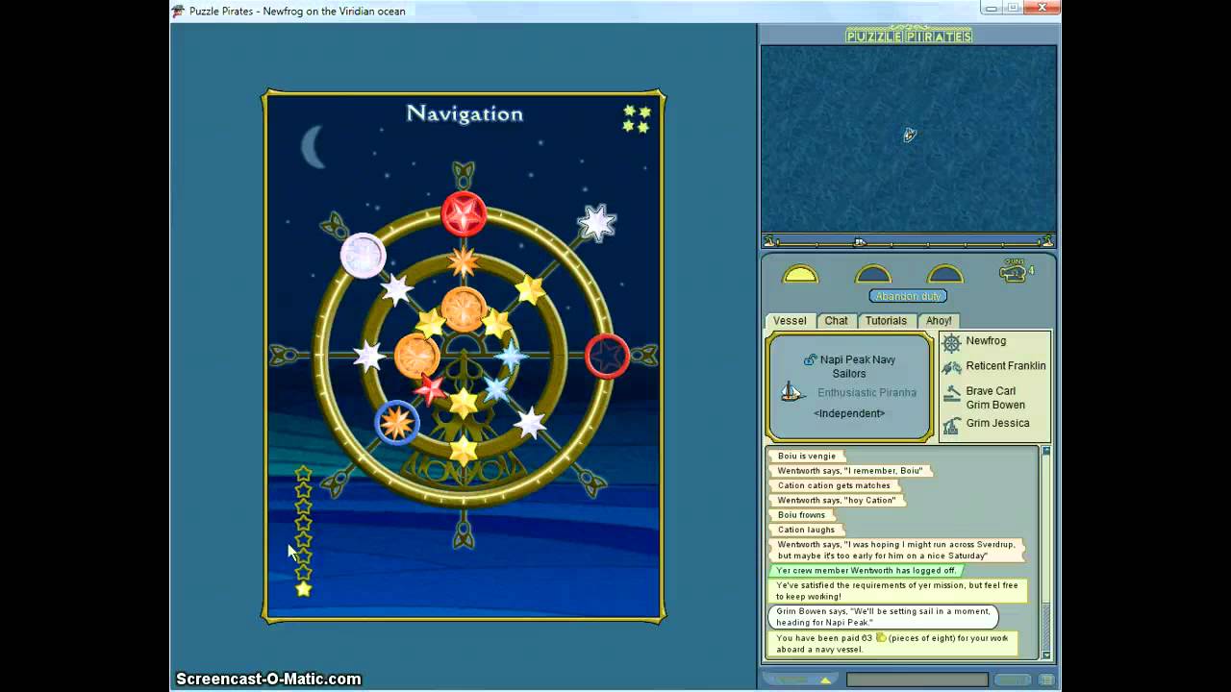Click the right island icon on the voyage track
Viewport: 1231px width, 692px height.
pyautogui.click(x=1047, y=241)
